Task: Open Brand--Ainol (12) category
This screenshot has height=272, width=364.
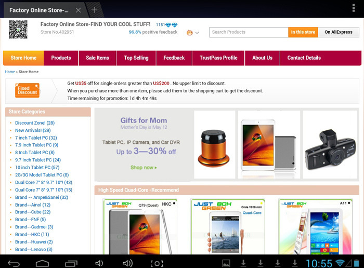Action: pyautogui.click(x=33, y=205)
